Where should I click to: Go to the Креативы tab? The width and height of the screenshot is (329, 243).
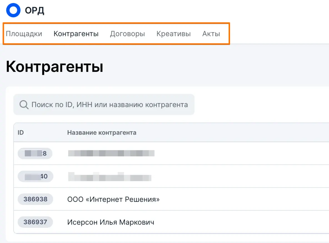coord(173,34)
